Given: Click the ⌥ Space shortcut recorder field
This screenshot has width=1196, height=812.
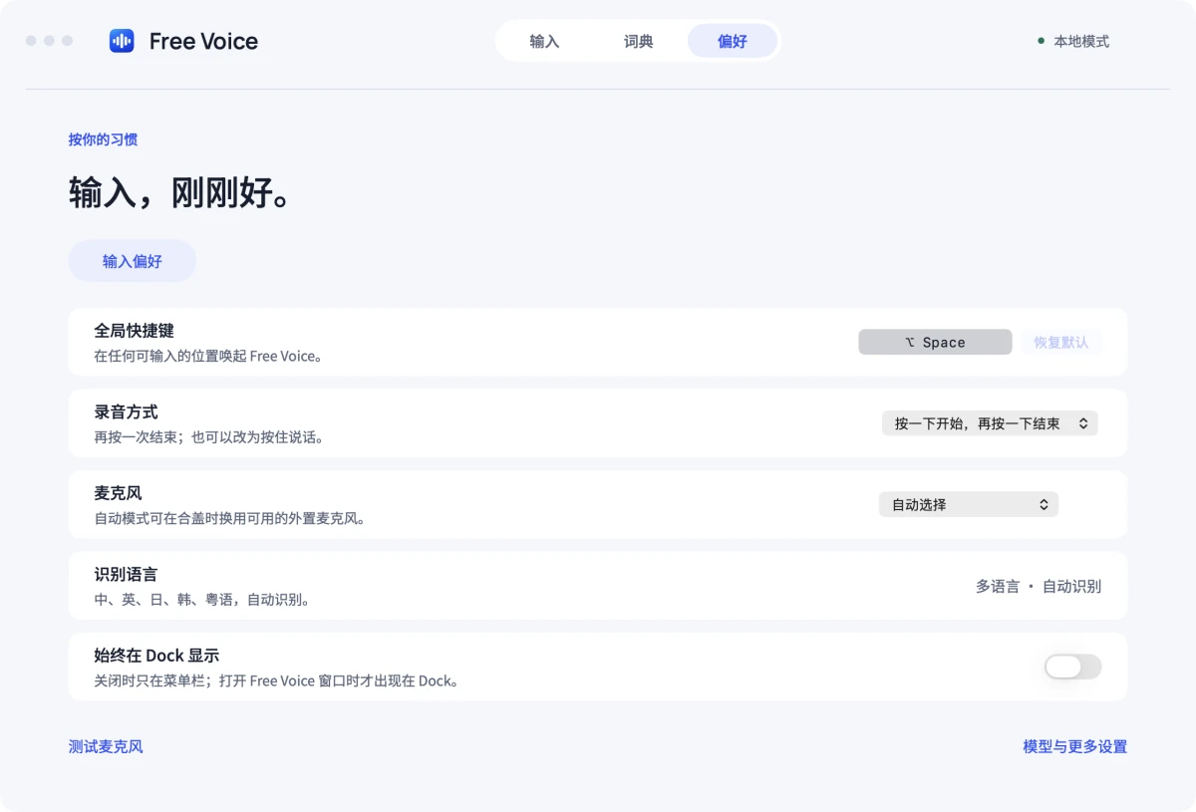Looking at the screenshot, I should coord(935,342).
